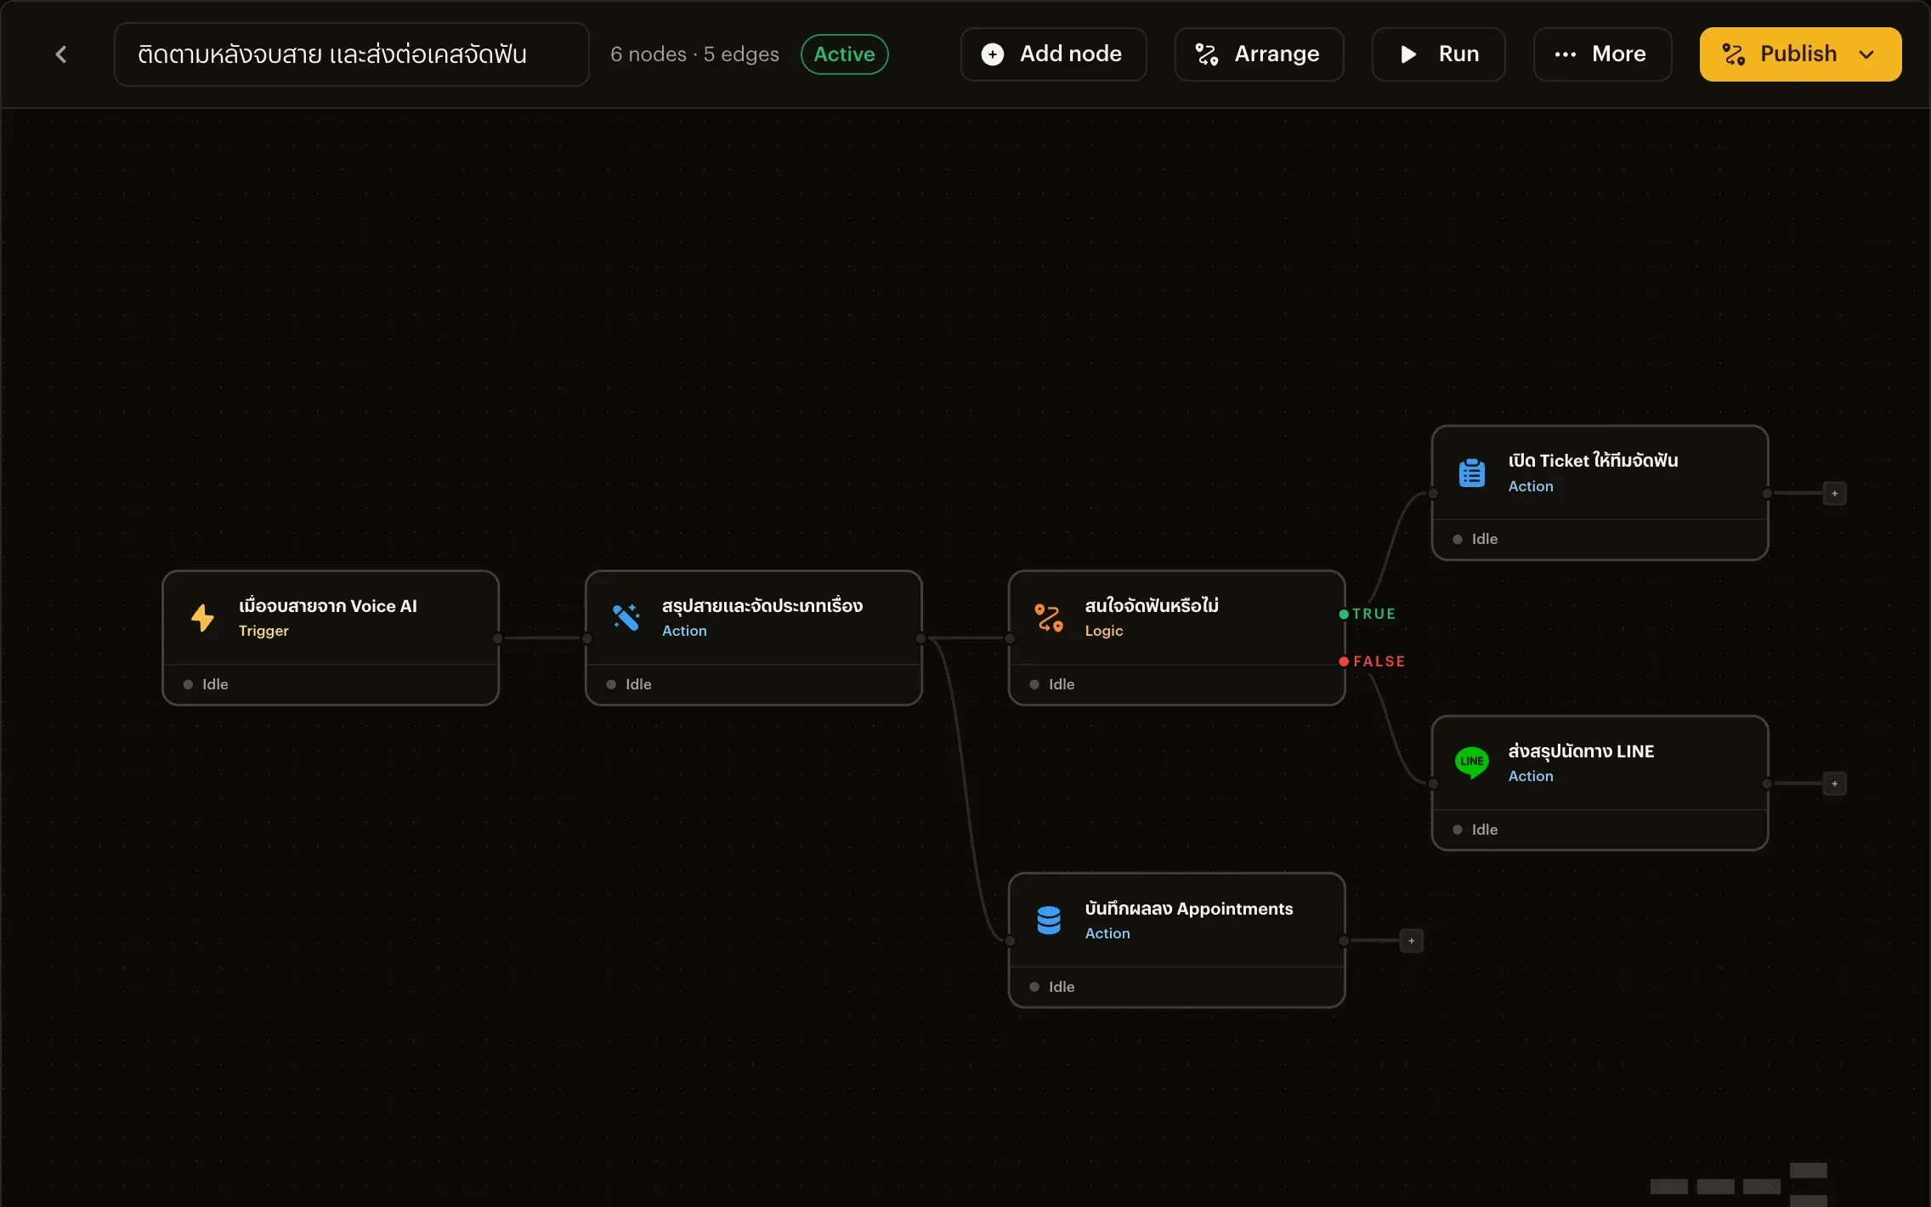This screenshot has height=1207, width=1931.
Task: Select the Voice AI trigger node title
Action: [x=328, y=605]
